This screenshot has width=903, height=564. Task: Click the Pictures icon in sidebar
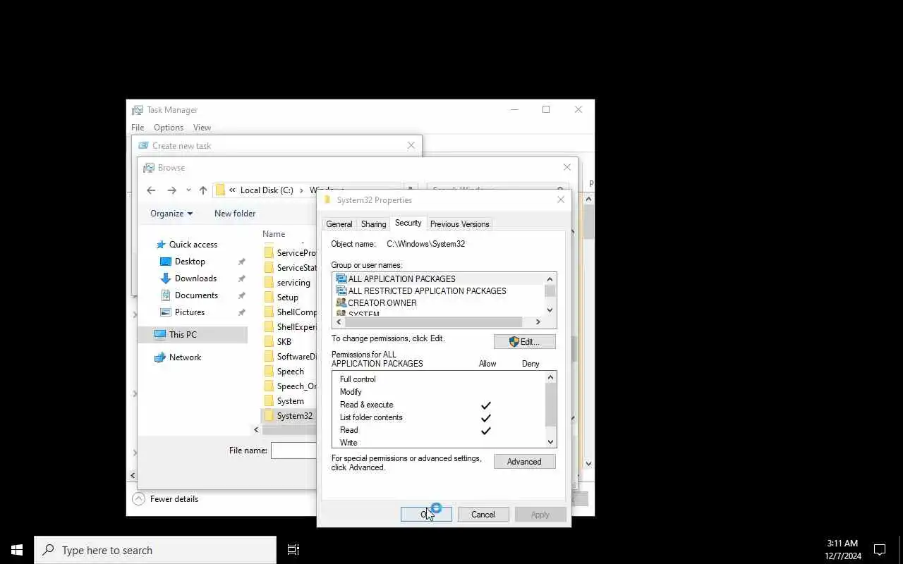coord(166,312)
